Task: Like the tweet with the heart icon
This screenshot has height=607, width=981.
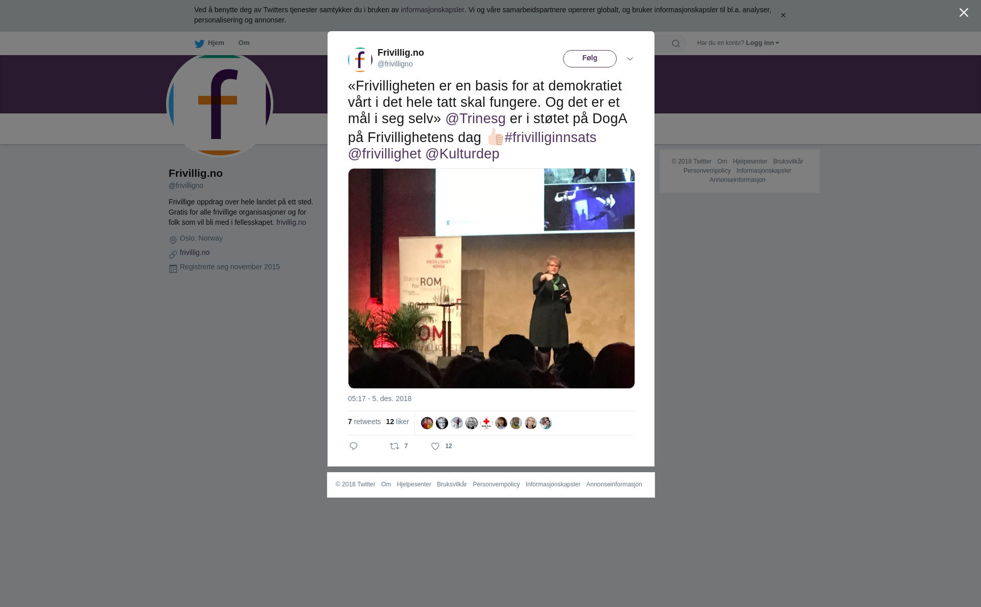Action: pyautogui.click(x=435, y=446)
